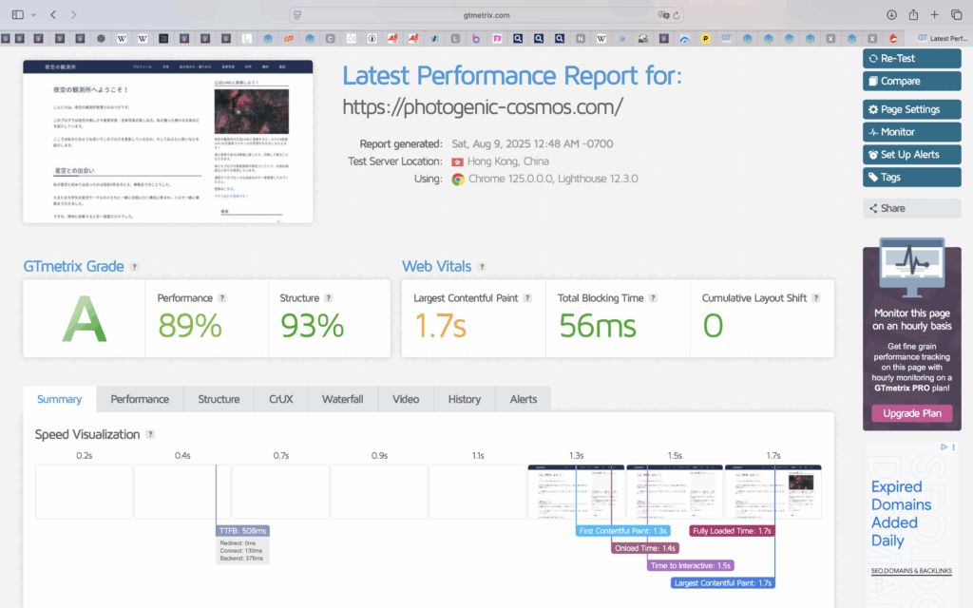Open the Structure report tab

[219, 399]
